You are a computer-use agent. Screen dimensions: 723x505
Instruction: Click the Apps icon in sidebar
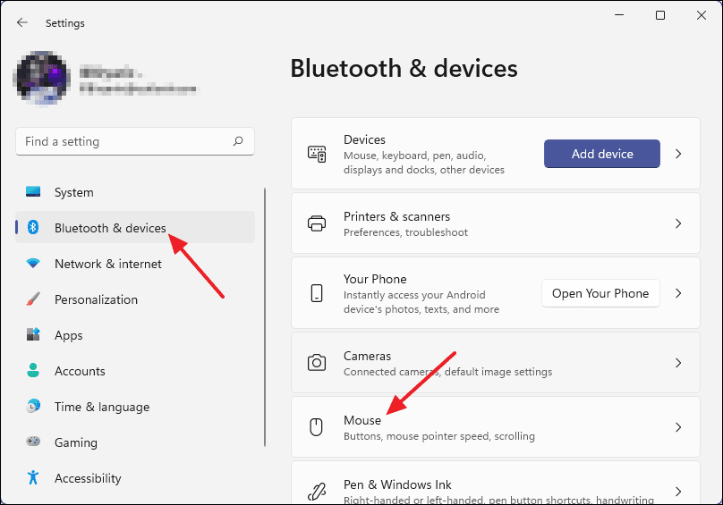(33, 334)
